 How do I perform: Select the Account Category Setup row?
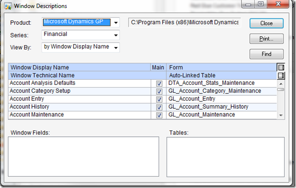(143, 91)
